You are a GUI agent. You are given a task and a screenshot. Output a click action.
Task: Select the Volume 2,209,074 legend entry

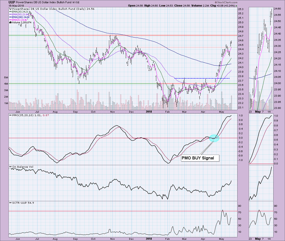point(20,23)
